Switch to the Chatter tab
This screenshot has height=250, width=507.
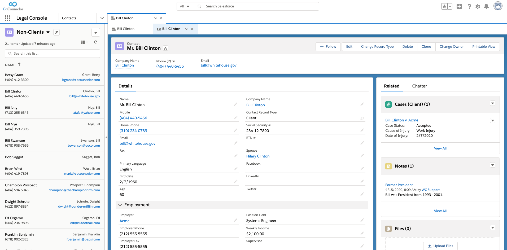[419, 86]
